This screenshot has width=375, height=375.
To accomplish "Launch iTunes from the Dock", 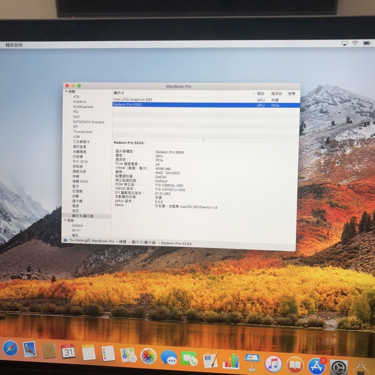I will pos(273,364).
